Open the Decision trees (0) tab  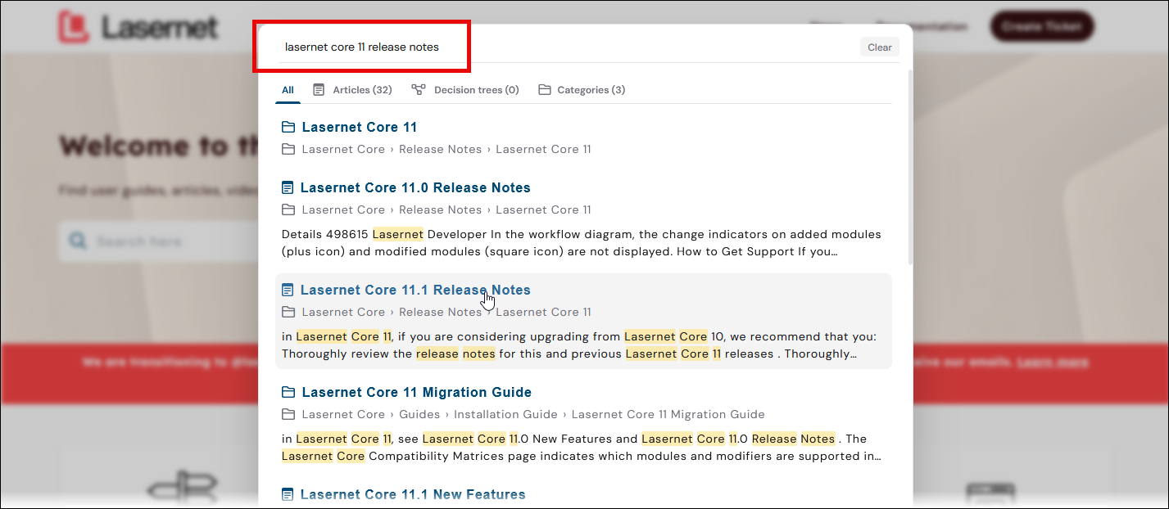coord(465,90)
